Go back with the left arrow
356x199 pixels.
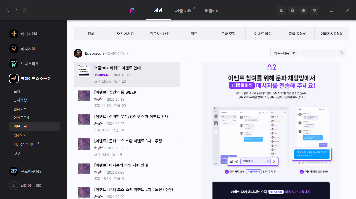pyautogui.click(x=8, y=10)
